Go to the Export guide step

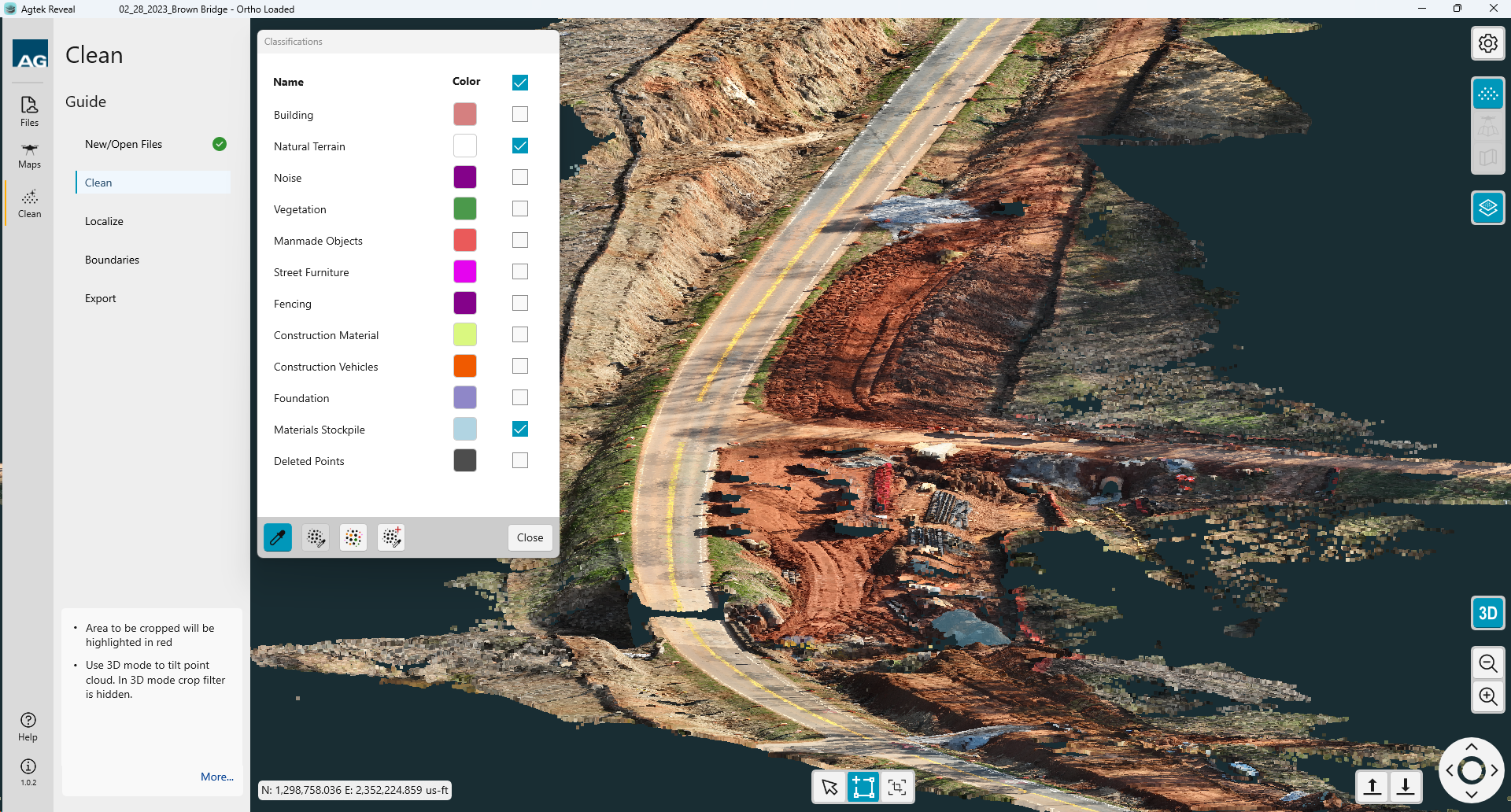pos(100,298)
